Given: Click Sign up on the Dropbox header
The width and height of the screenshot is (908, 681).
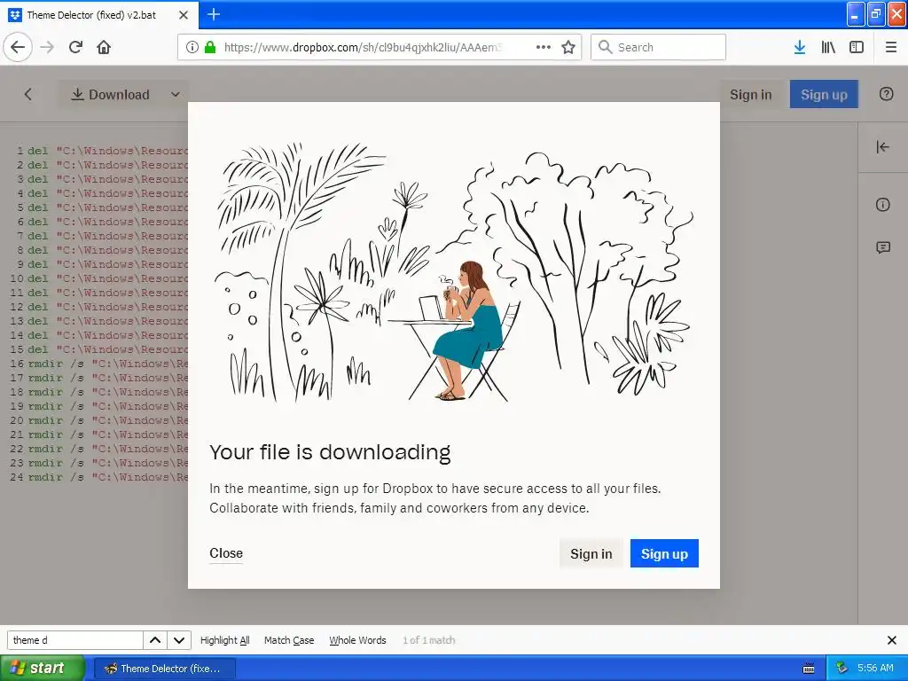Looking at the screenshot, I should coord(824,94).
